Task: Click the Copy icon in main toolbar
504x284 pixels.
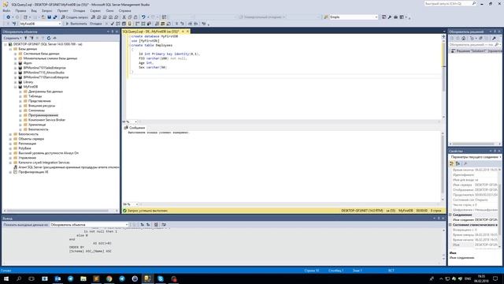Action: click(130, 17)
